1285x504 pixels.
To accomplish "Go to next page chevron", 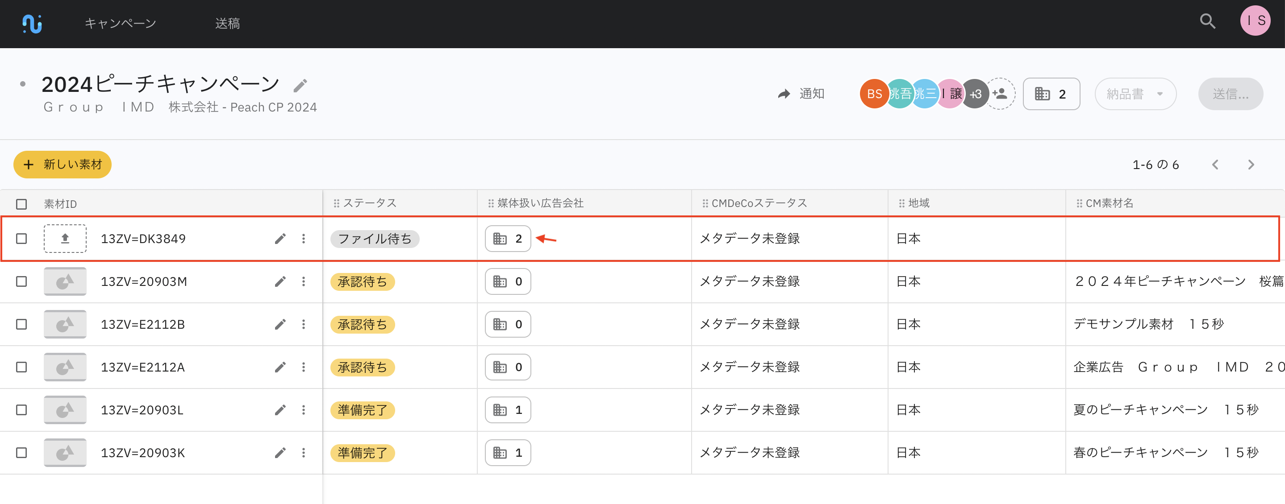I will click(1251, 165).
